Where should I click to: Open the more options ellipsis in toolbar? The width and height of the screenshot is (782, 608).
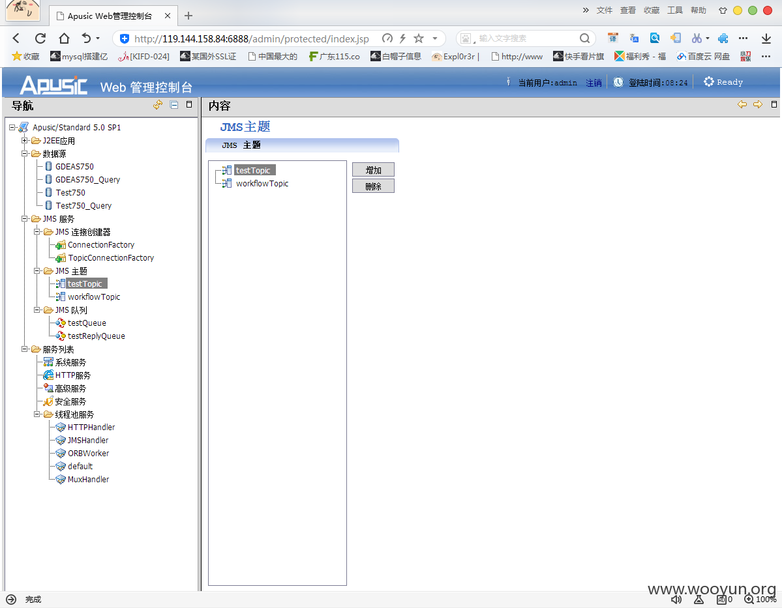[743, 38]
